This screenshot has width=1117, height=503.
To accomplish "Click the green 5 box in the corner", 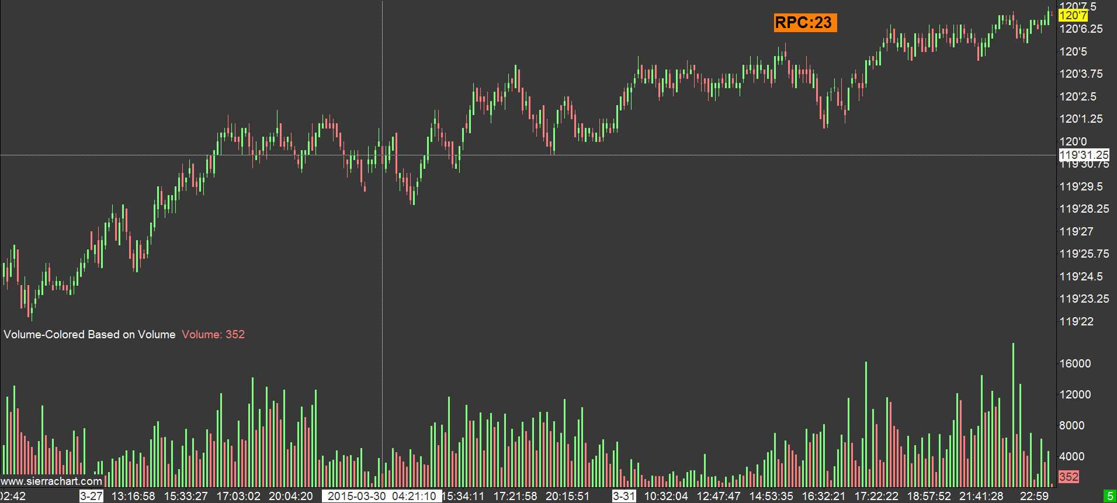I will tap(1110, 496).
